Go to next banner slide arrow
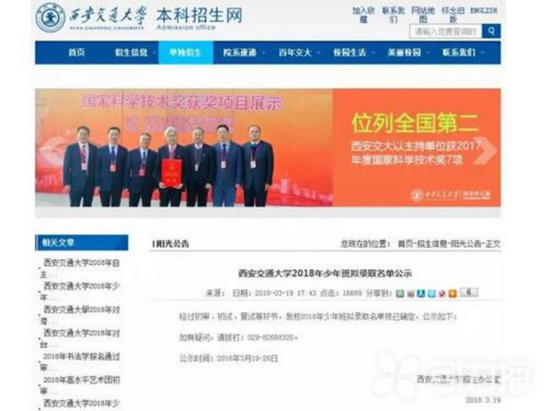The width and height of the screenshot is (553, 411). pos(486,151)
